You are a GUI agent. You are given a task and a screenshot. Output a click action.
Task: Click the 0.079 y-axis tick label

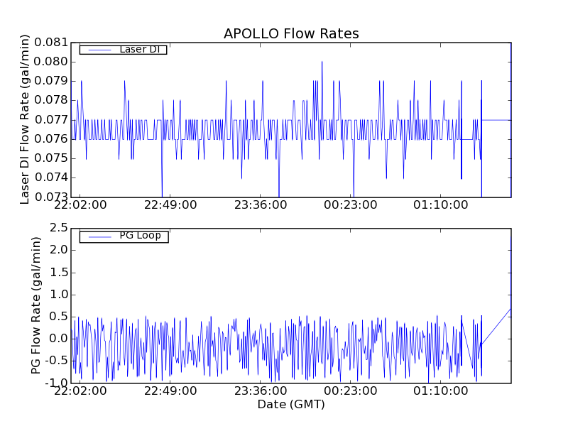[51, 81]
